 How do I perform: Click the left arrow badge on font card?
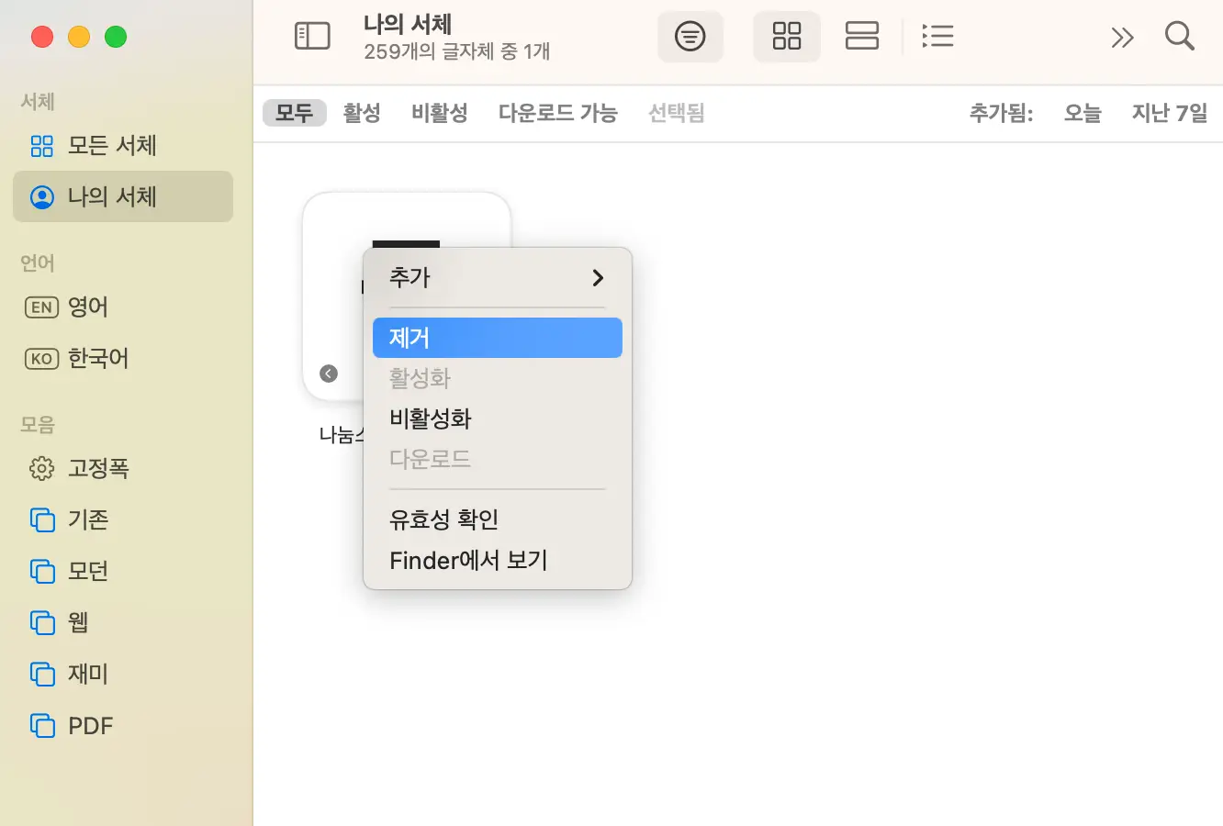[329, 374]
